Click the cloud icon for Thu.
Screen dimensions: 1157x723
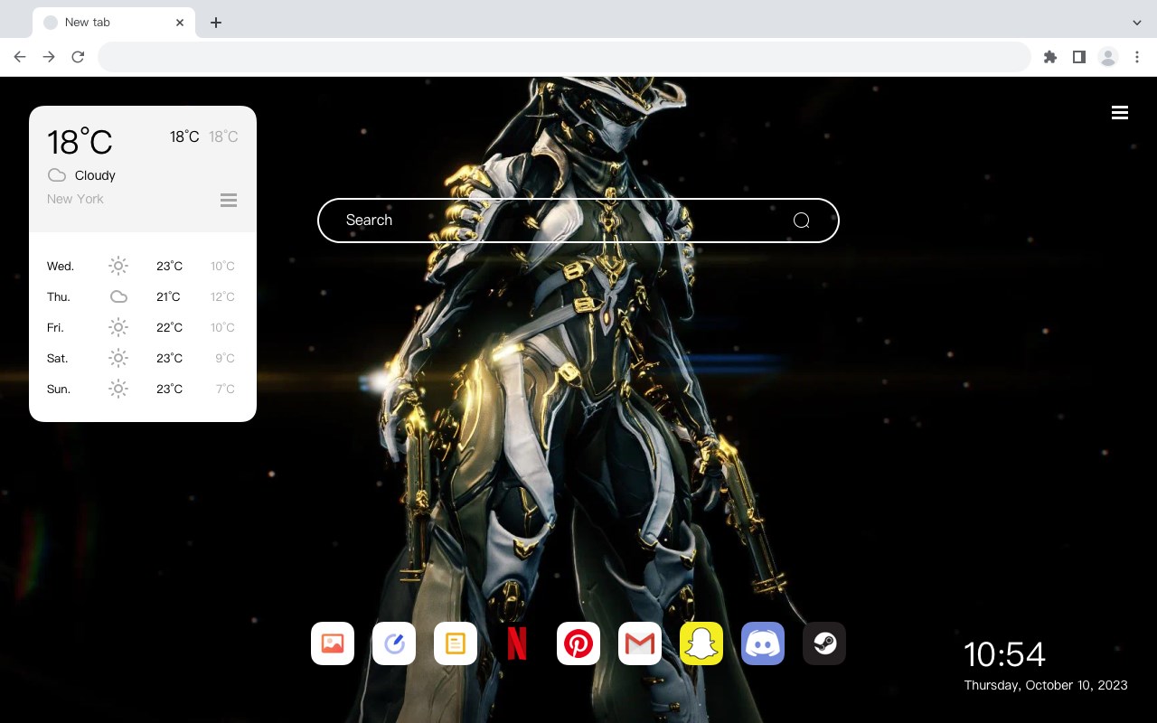[118, 296]
